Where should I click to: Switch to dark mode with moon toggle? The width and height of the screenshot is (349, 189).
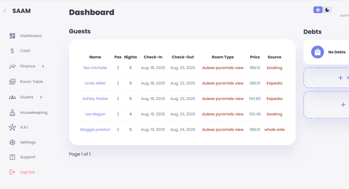[327, 10]
